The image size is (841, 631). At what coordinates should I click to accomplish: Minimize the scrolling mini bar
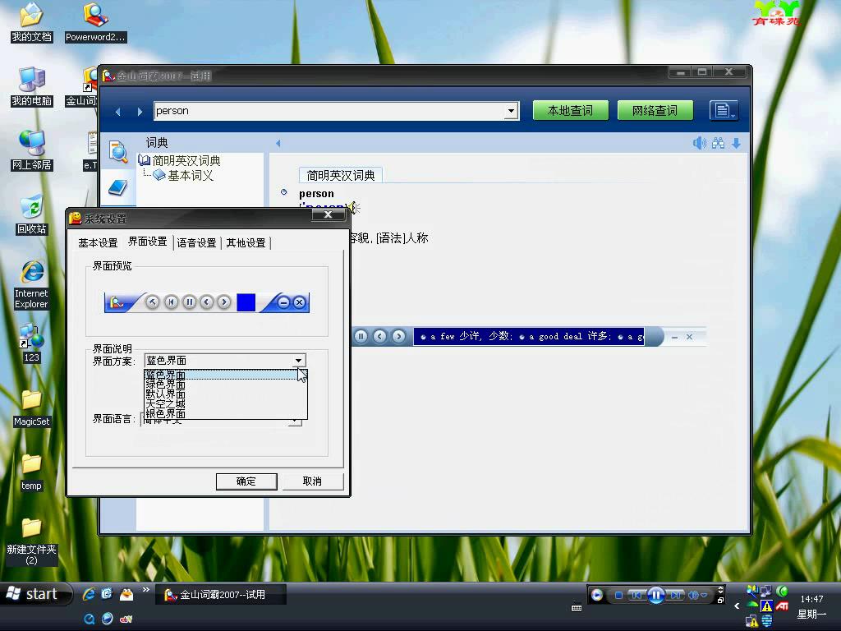point(674,337)
